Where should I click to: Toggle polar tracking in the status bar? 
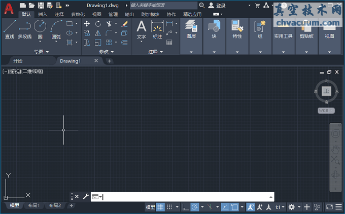click(194, 207)
